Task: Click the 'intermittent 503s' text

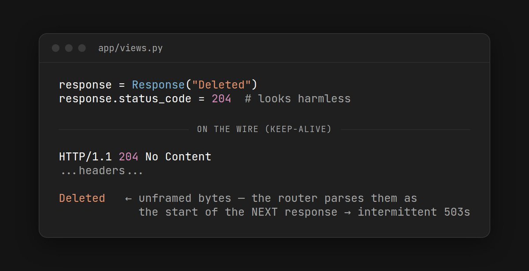Action: pyautogui.click(x=414, y=212)
